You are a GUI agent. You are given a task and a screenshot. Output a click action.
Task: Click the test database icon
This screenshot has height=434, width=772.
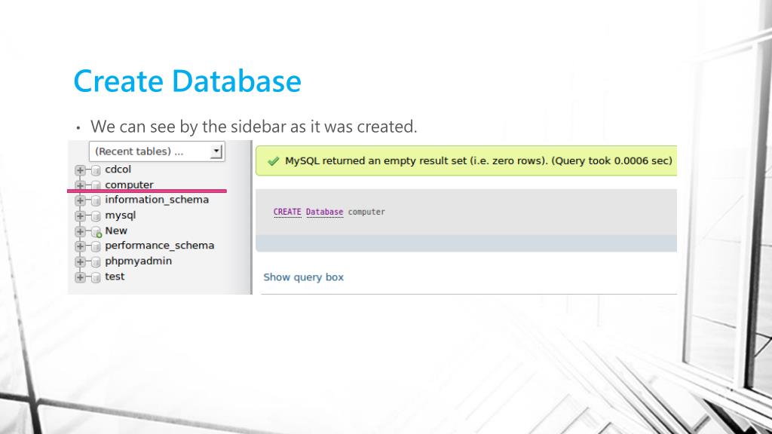(x=96, y=277)
